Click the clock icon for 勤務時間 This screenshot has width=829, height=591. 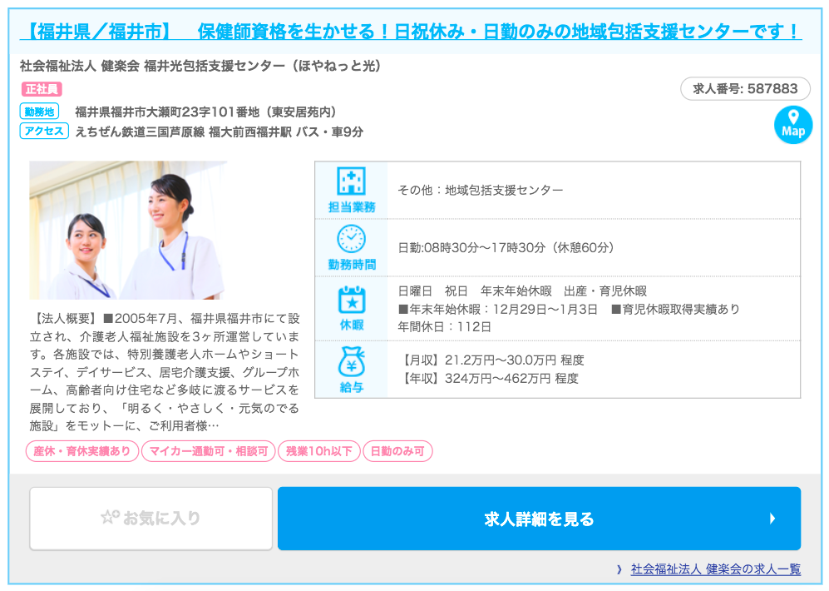click(351, 239)
